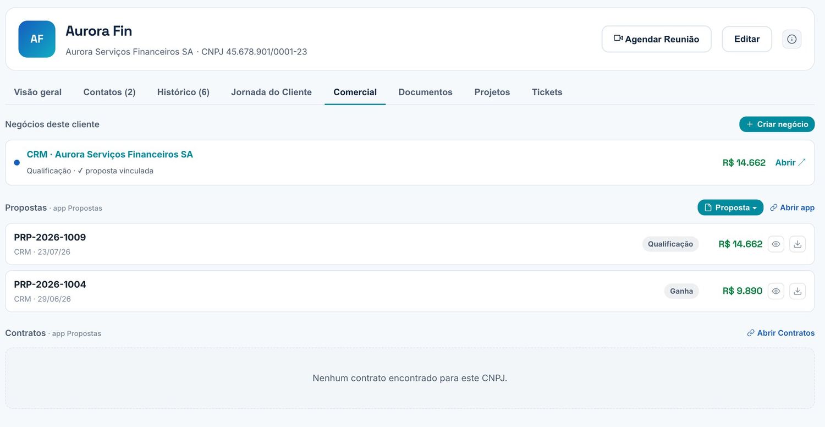825x427 pixels.
Task: Open the Contatos (2) tab
Action: pos(109,92)
